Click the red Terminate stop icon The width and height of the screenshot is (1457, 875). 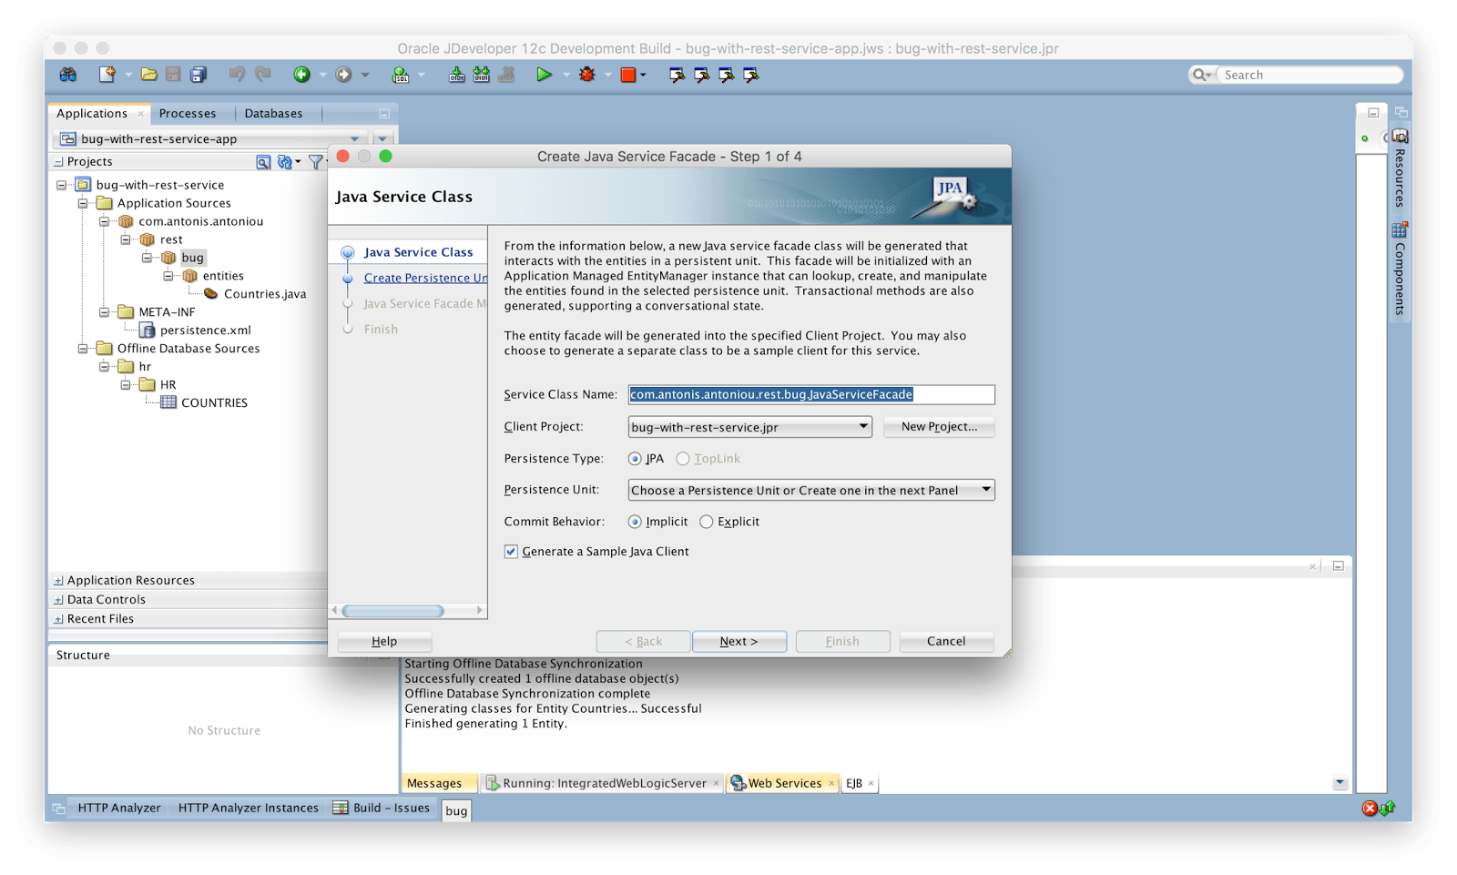[628, 75]
